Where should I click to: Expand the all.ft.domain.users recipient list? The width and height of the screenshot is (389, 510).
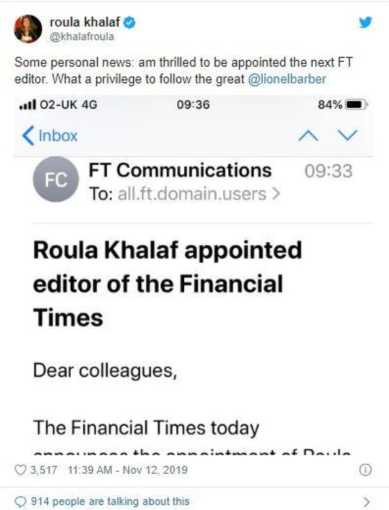coord(198,194)
